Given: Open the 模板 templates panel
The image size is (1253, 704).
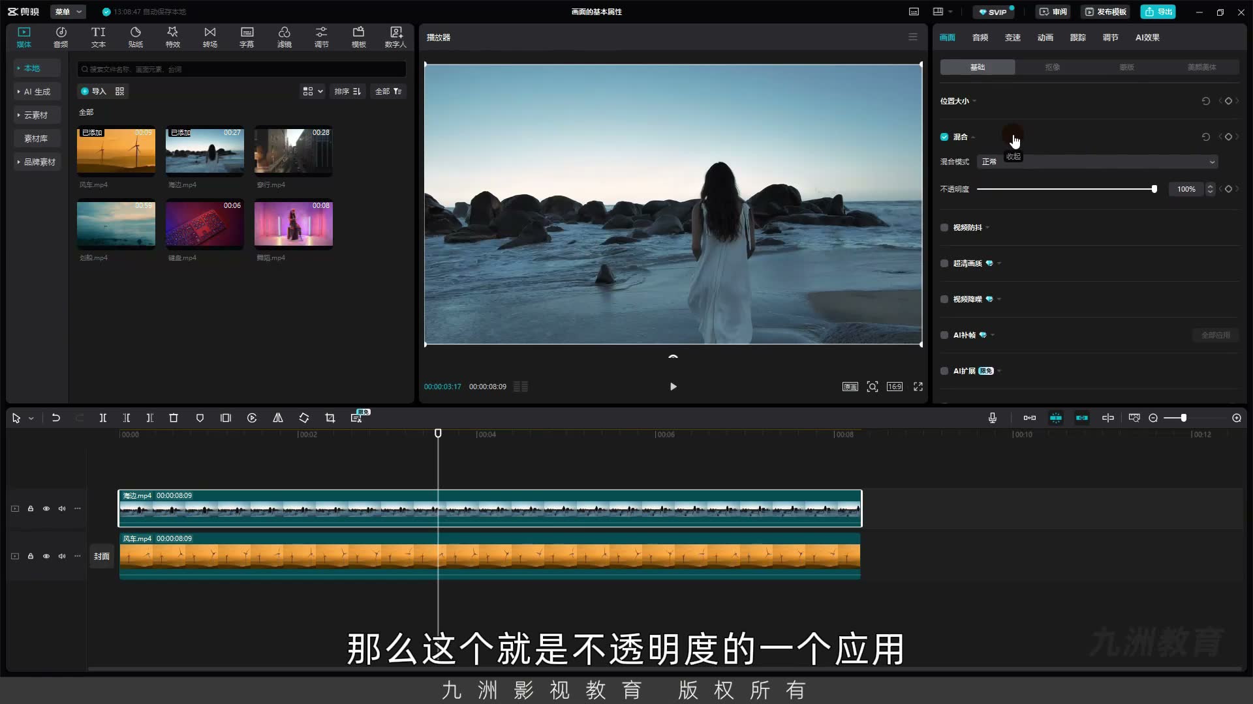Looking at the screenshot, I should 358,37.
